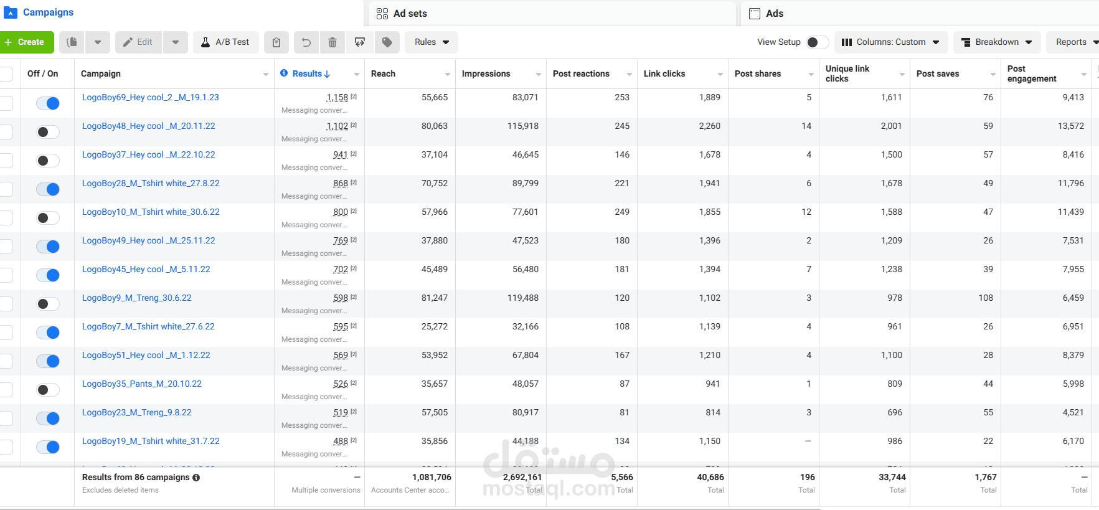Click the undo arrow icon
1099x510 pixels.
coord(306,42)
